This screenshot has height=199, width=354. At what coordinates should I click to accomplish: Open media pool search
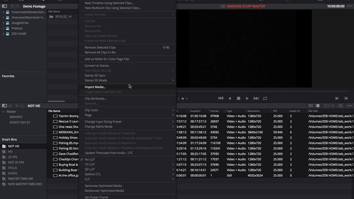[341, 106]
